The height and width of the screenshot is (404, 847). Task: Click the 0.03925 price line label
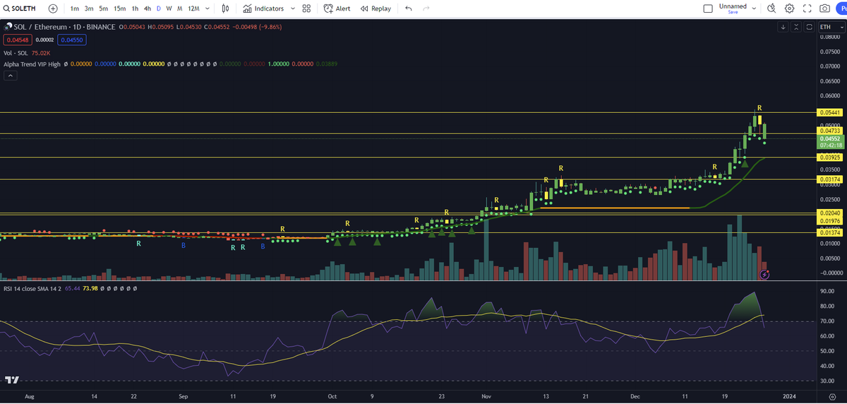[x=829, y=157]
